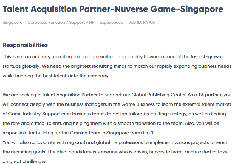Click the sentence starting 'This is not an ordinary recruiting role'
This screenshot has height=165, width=232.
coord(114,57)
